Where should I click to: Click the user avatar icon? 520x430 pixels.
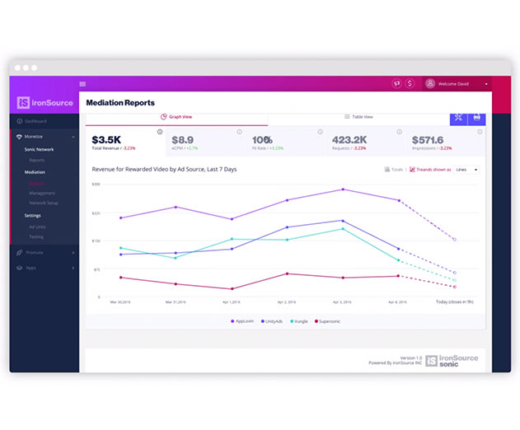pos(430,83)
